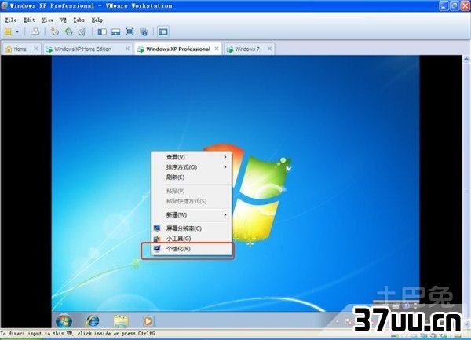Open the View menu

coord(47,20)
